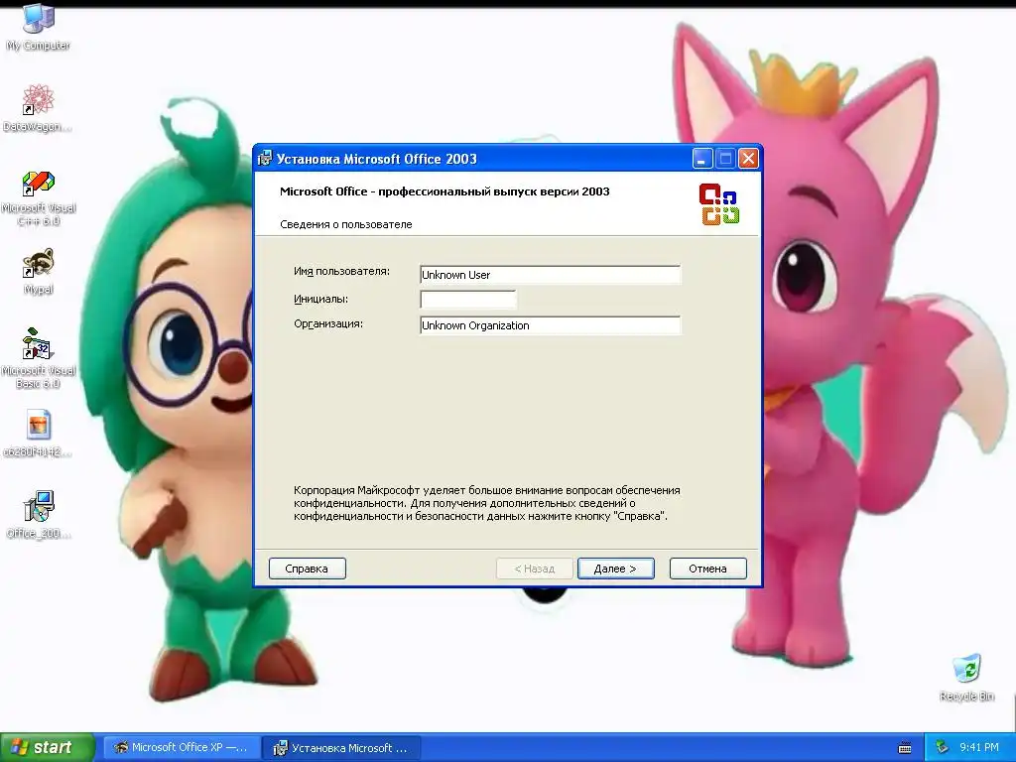Click the Microsoft Office logo in the installer
The height and width of the screenshot is (762, 1016).
coord(719,204)
